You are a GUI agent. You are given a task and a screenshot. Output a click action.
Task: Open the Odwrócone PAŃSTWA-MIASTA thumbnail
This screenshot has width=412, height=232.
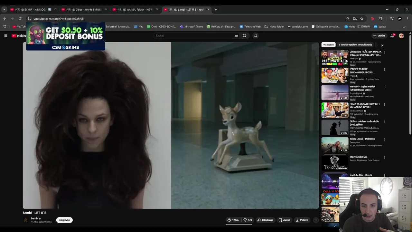[335, 58]
